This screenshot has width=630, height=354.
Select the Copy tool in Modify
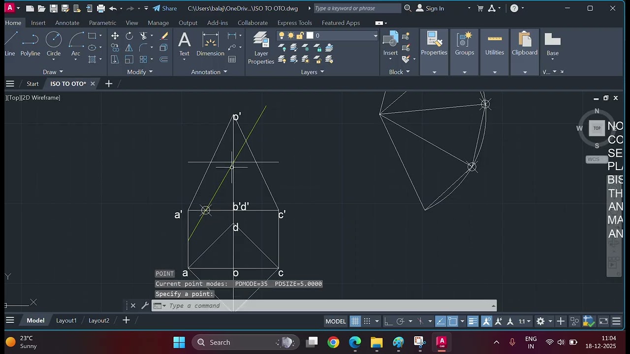click(115, 48)
